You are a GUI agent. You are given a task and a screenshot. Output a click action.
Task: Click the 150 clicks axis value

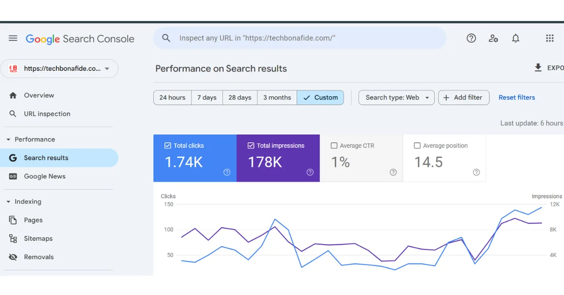168,204
